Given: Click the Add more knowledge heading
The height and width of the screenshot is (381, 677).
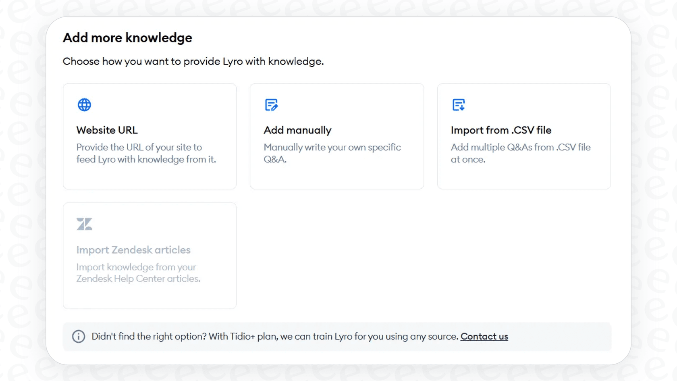Looking at the screenshot, I should [x=127, y=37].
